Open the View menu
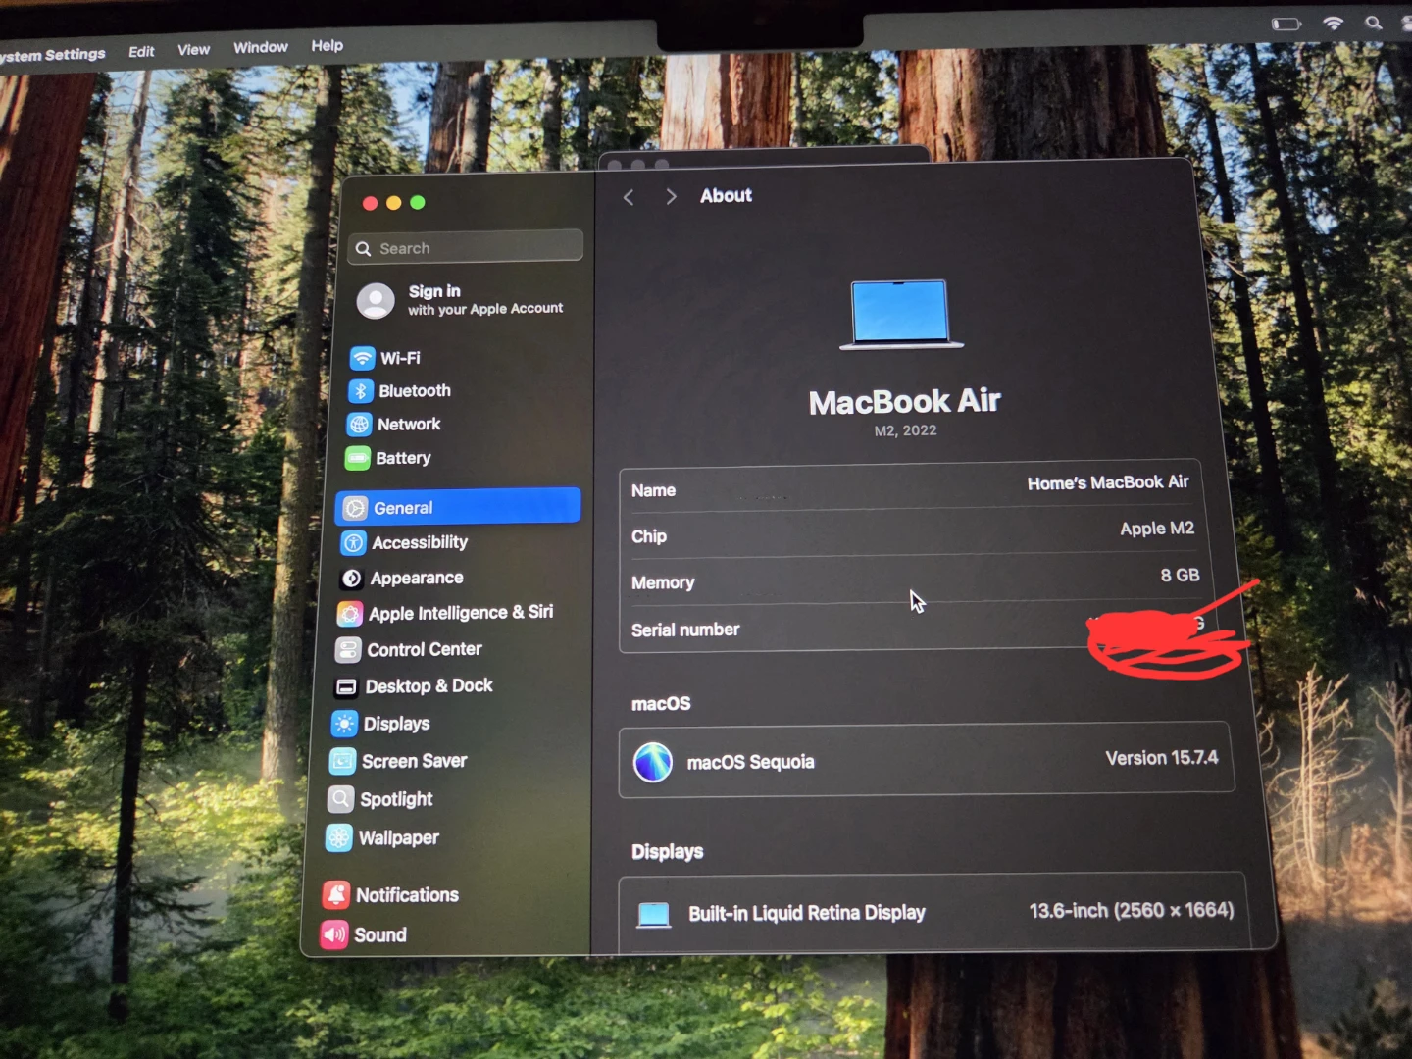The width and height of the screenshot is (1412, 1059). pyautogui.click(x=193, y=49)
